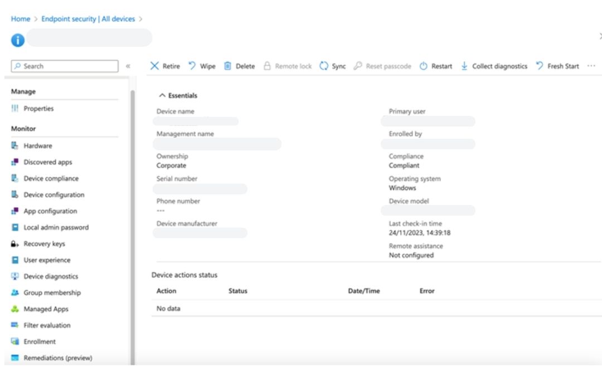The height and width of the screenshot is (376, 602).
Task: Click the Fresh Start button label
Action: [x=563, y=66]
